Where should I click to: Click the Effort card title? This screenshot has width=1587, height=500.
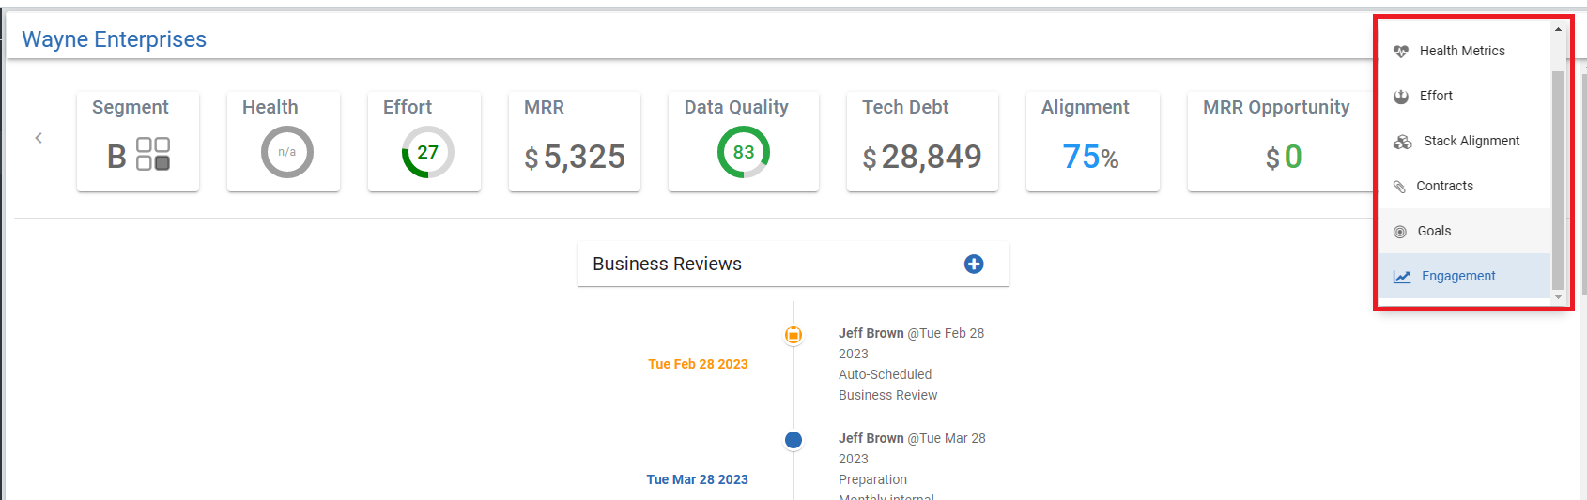click(408, 107)
